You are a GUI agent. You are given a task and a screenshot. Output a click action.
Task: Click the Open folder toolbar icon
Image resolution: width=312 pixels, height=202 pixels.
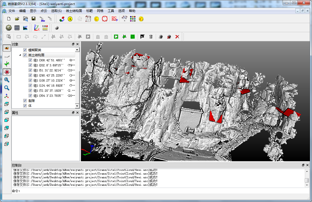pos(17,19)
